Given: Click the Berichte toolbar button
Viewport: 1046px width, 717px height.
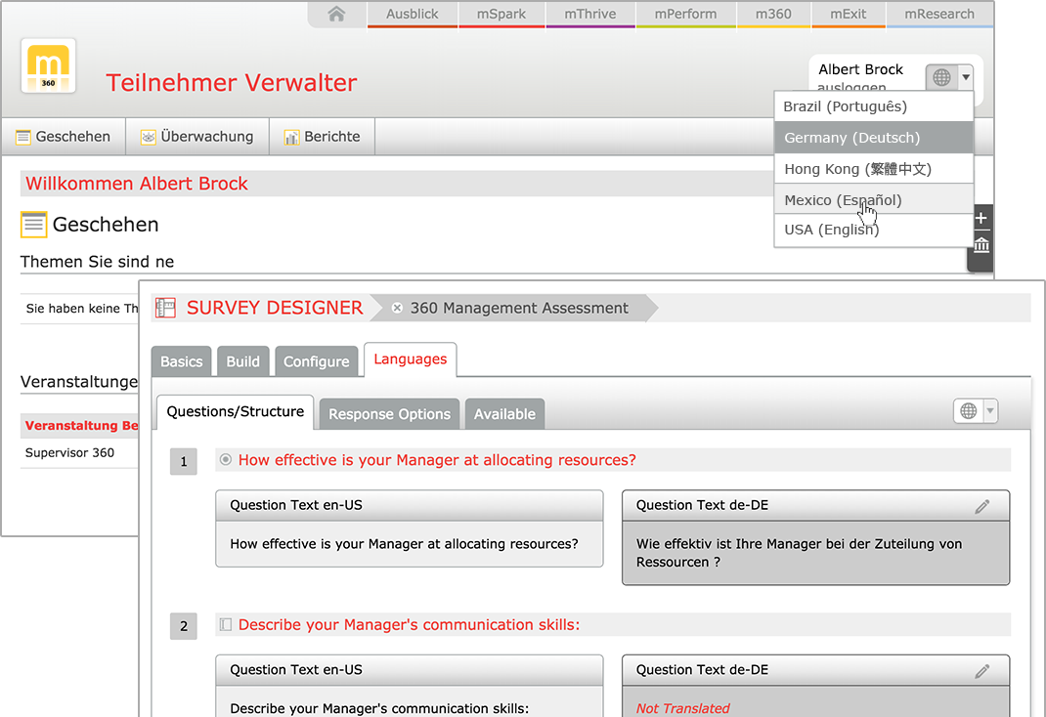Looking at the screenshot, I should (322, 137).
